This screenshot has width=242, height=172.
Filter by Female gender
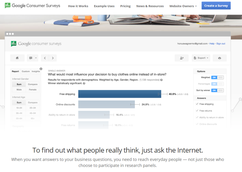click(32, 90)
